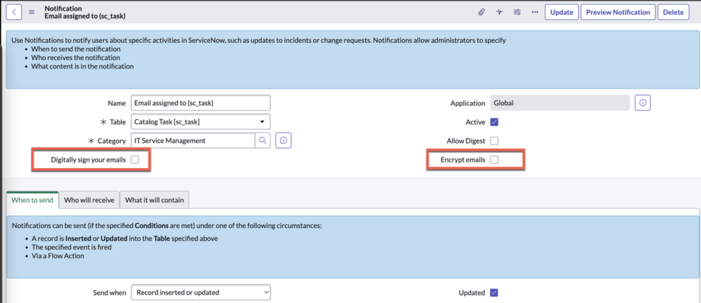This screenshot has width=701, height=303.
Task: Click into the Name input field
Action: tap(201, 103)
